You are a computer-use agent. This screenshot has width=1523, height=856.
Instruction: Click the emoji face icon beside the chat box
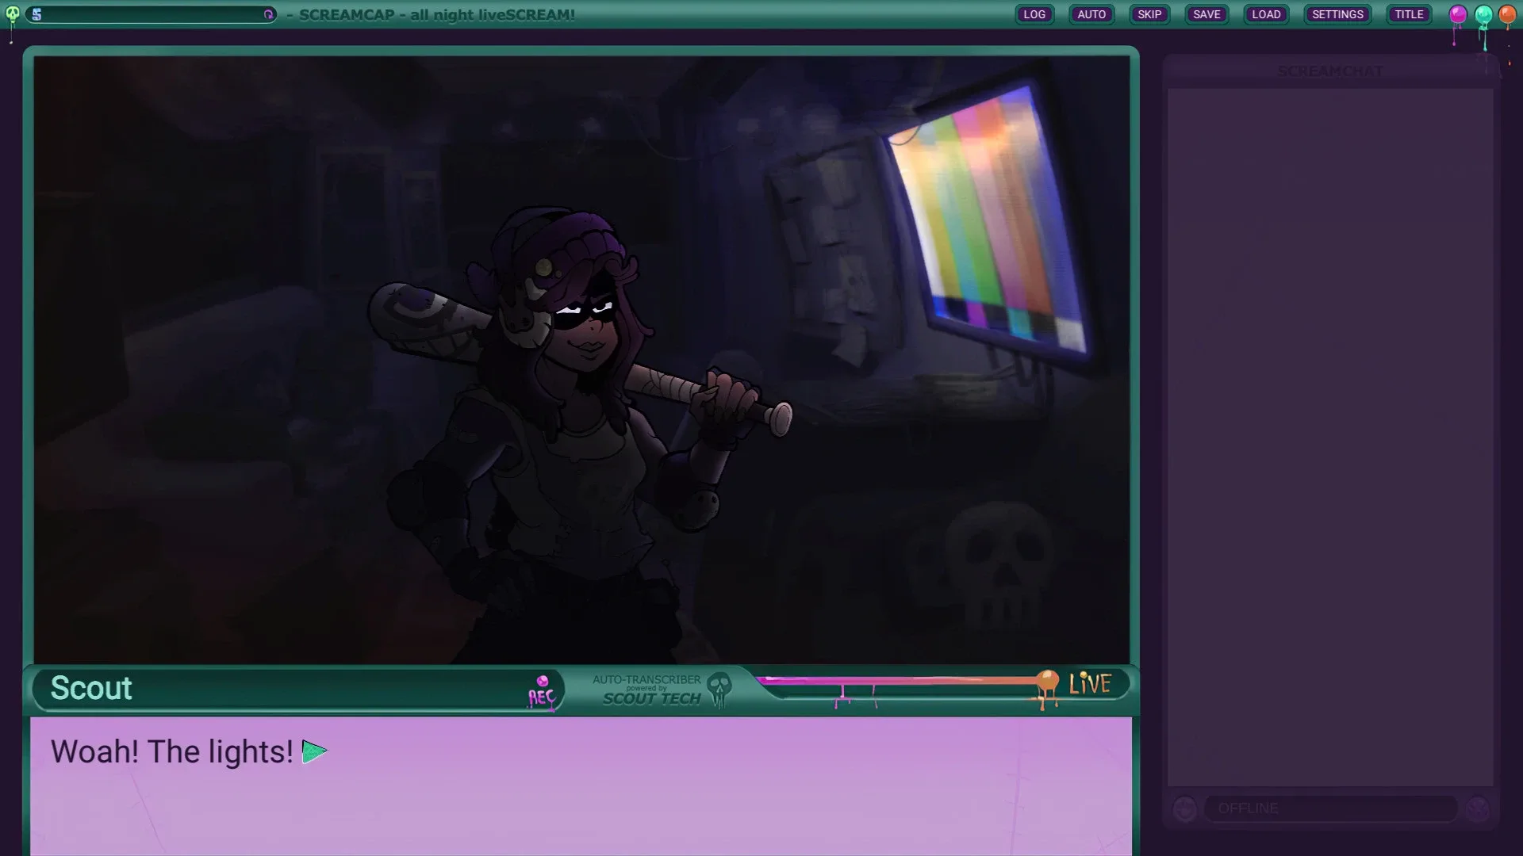1183,808
